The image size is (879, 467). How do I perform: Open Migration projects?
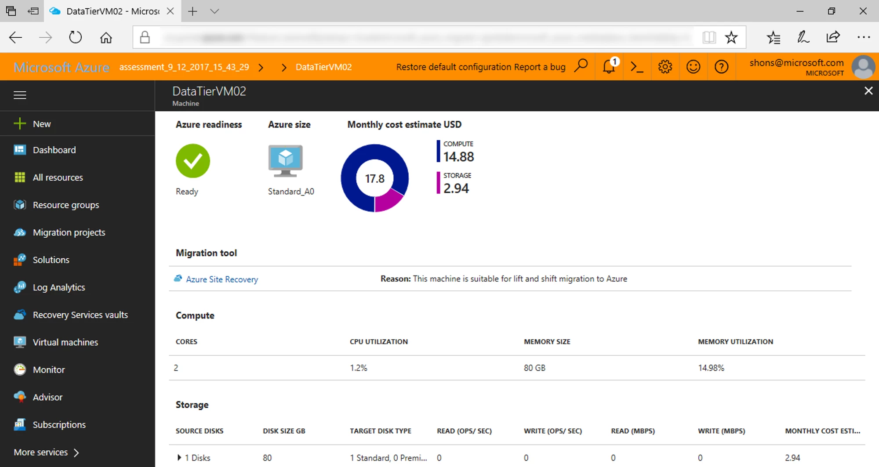click(x=69, y=232)
